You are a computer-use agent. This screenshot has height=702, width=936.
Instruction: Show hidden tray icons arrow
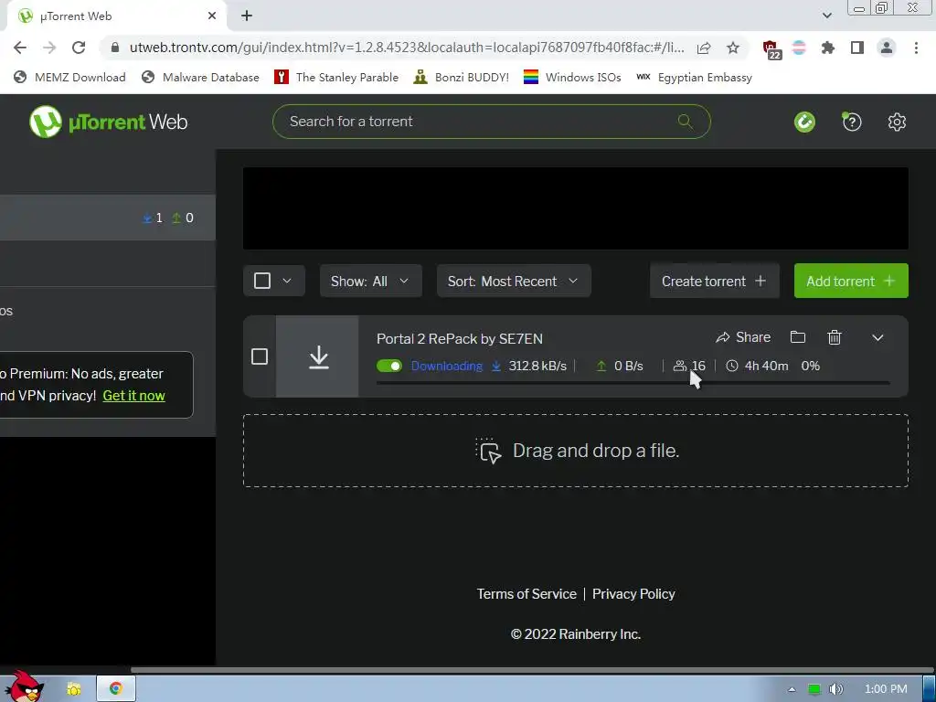(792, 689)
